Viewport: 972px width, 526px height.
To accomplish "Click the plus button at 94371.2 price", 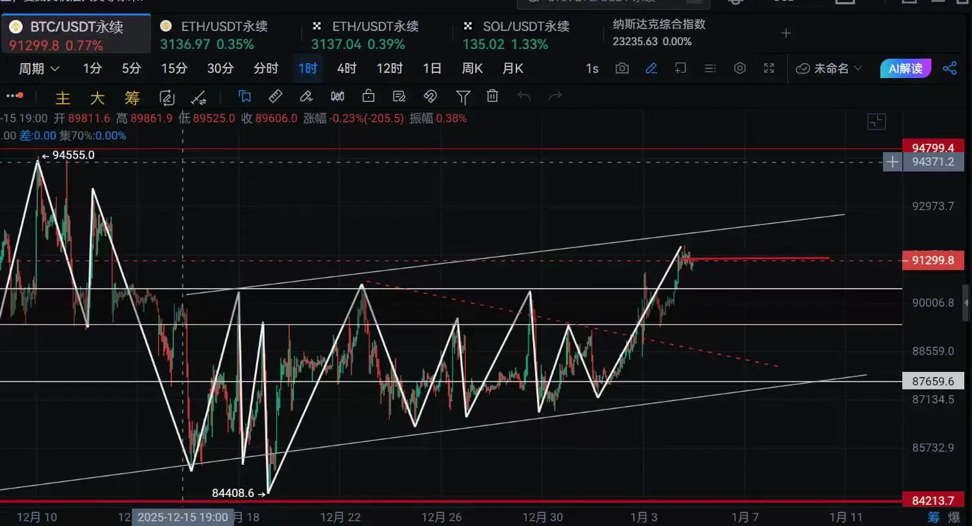I will (892, 162).
